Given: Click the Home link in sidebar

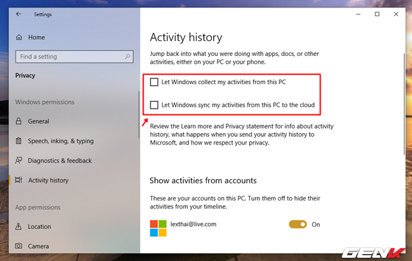Looking at the screenshot, I should pyautogui.click(x=37, y=37).
